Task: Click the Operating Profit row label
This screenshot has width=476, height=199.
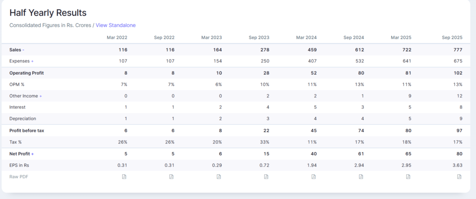Action: pyautogui.click(x=26, y=73)
